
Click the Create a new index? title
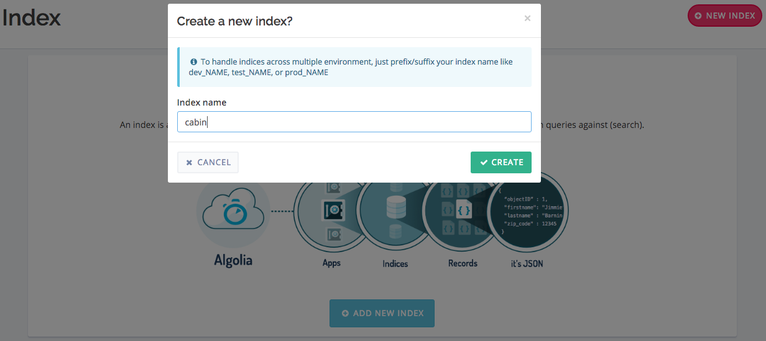234,21
